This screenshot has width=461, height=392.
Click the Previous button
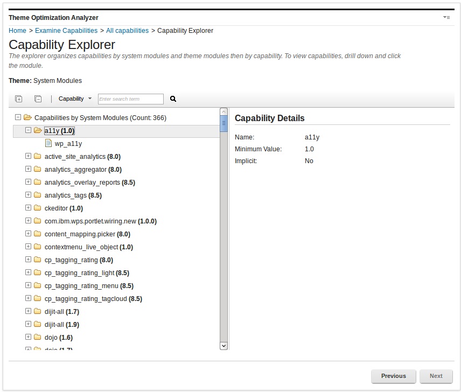pyautogui.click(x=393, y=376)
